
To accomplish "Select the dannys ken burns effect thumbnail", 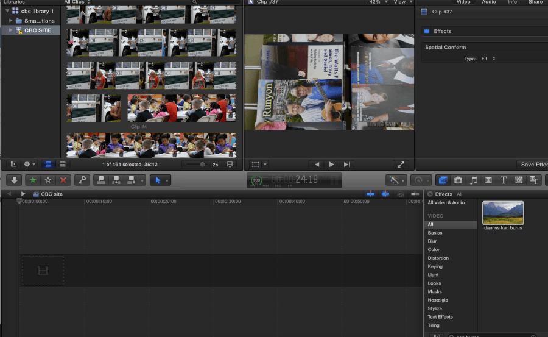I will (503, 213).
